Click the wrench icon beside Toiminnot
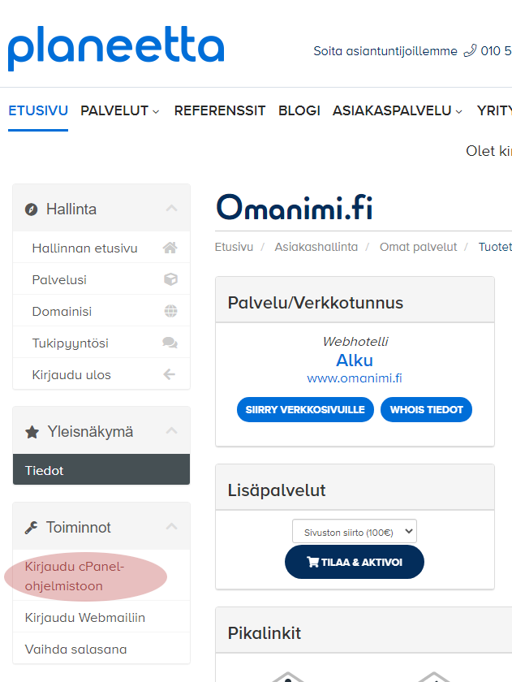Screen dimensions: 512x682 click(31, 528)
